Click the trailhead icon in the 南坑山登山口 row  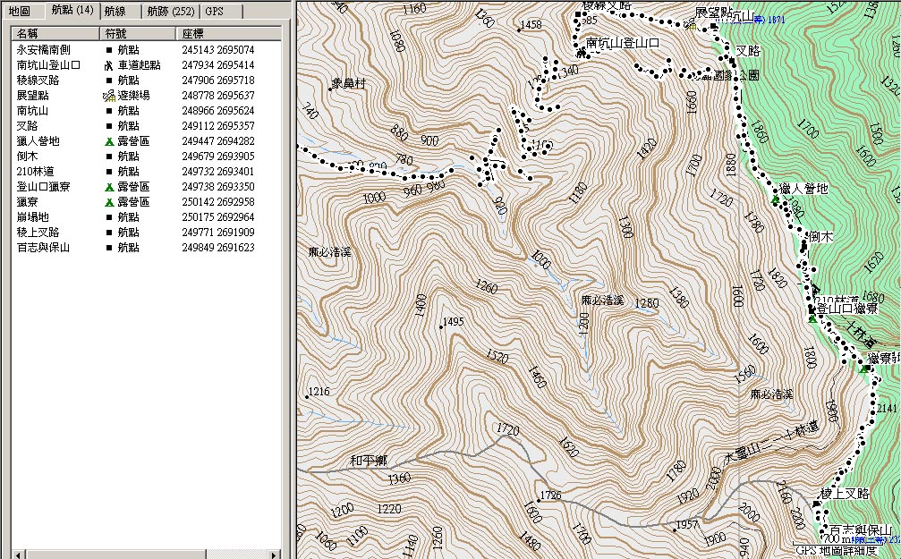(x=109, y=65)
